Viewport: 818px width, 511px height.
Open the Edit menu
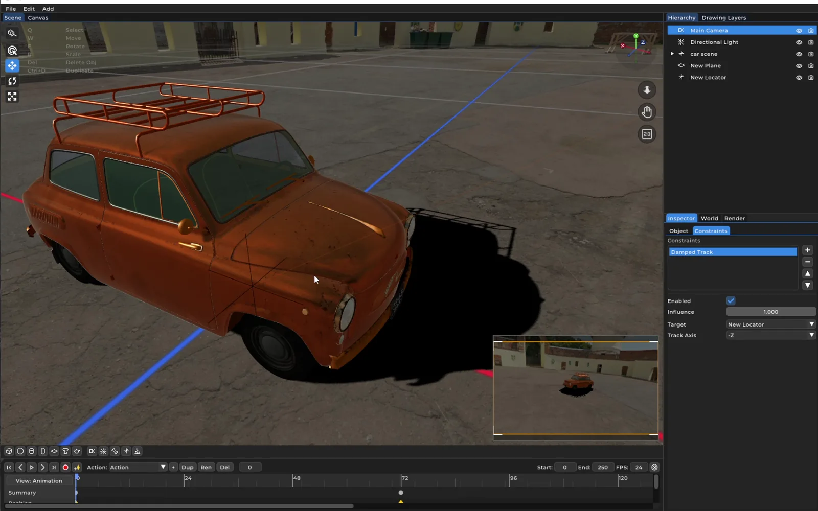click(29, 9)
